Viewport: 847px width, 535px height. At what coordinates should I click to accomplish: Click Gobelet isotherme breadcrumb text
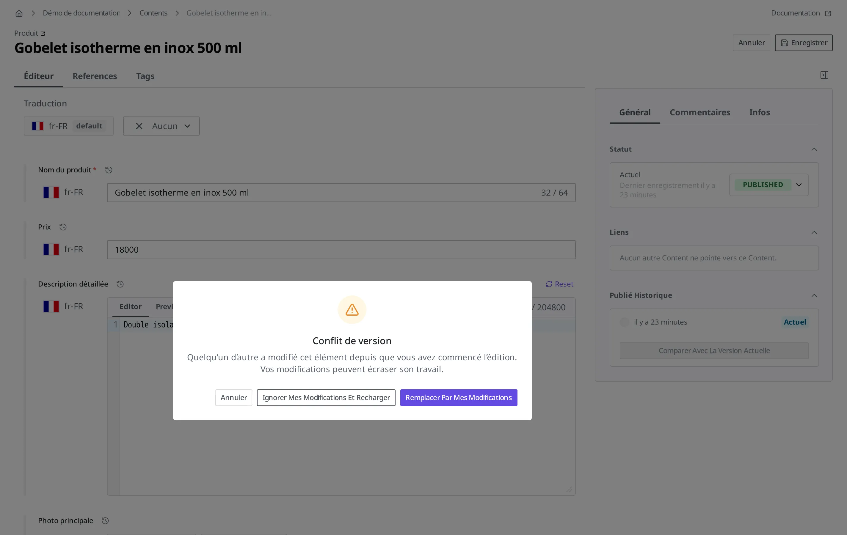(x=229, y=13)
